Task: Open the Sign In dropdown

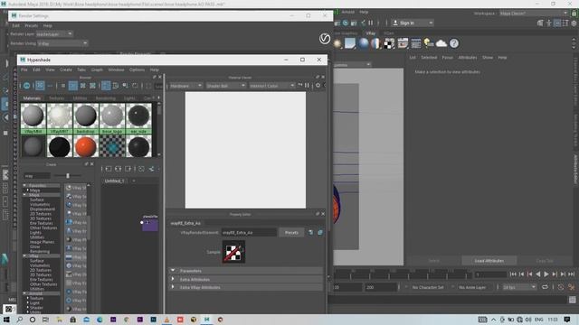Action: pyautogui.click(x=413, y=23)
